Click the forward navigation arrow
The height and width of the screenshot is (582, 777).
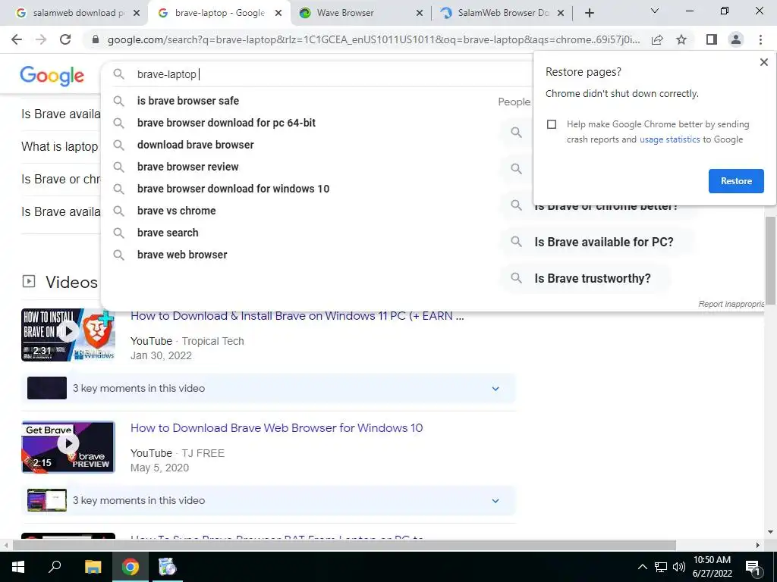point(41,39)
